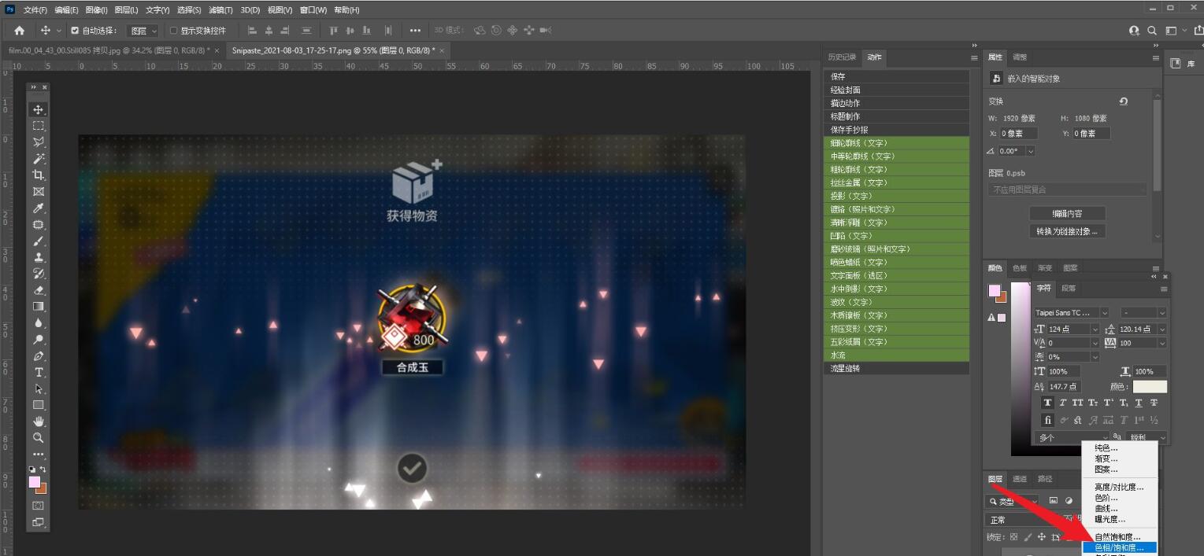Select the Move tool in the toolbox
1204x556 pixels.
tap(39, 109)
